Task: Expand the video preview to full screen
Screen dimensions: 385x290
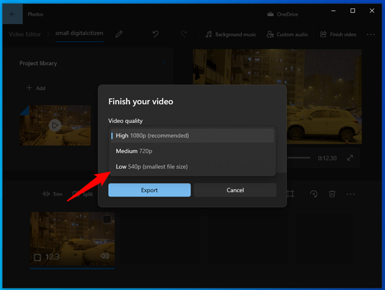Action: click(350, 158)
